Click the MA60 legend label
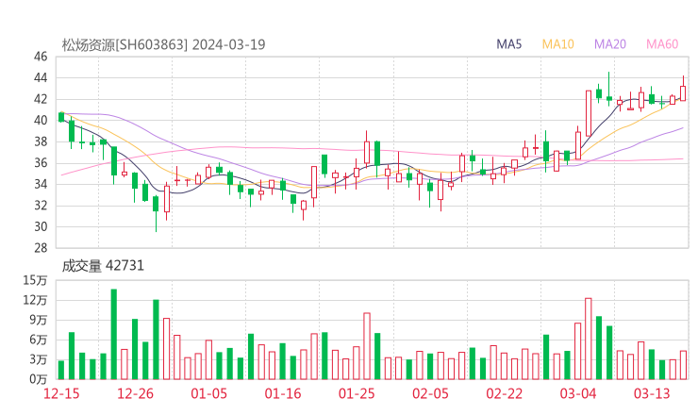The image size is (698, 415). point(662,44)
